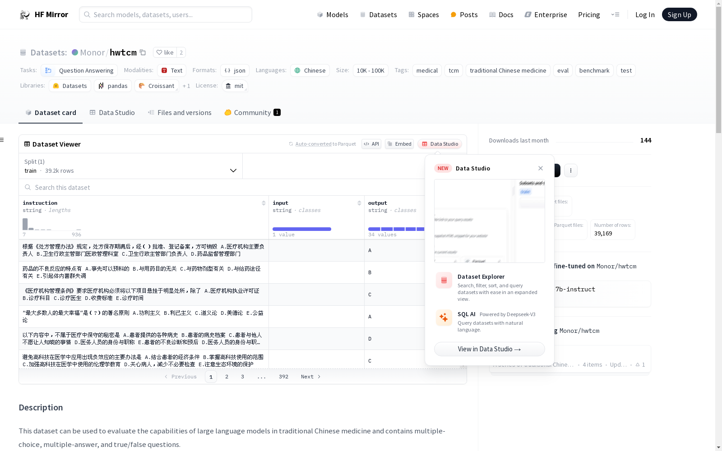Open the Croissant library tag
Image resolution: width=722 pixels, height=451 pixels.
click(157, 86)
